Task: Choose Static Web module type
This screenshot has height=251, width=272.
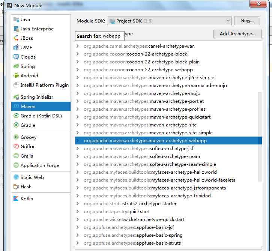Action: 41,177
